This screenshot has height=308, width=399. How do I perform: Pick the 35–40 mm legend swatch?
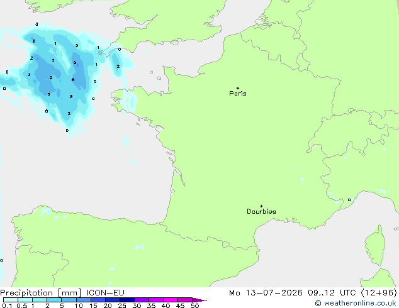coord(156,300)
